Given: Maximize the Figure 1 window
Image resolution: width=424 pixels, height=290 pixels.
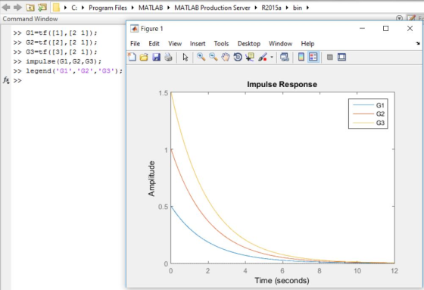Looking at the screenshot, I should coord(386,29).
